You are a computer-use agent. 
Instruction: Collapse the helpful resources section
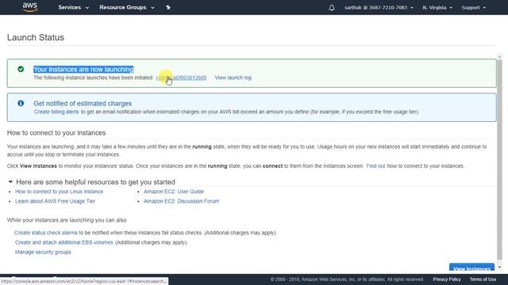click(x=10, y=182)
